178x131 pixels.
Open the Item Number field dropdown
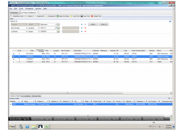coord(26,28)
